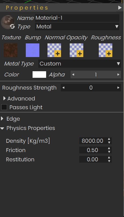
Task: Open the material Type dropdown
Action: click(77, 26)
